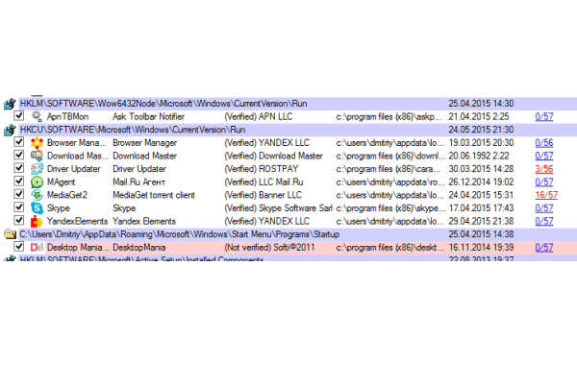Click registry icon of HKCU Run key
Screen dimensions: 577x388
pyautogui.click(x=10, y=130)
